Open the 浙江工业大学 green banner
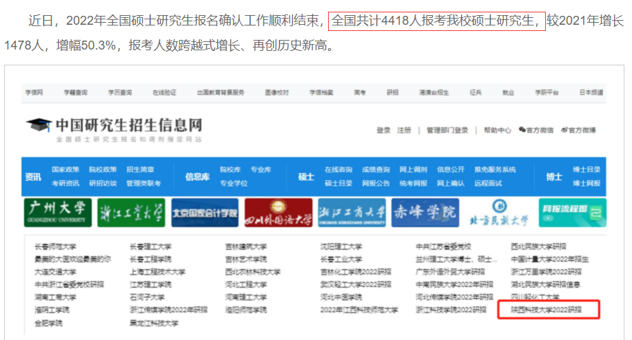 click(132, 213)
